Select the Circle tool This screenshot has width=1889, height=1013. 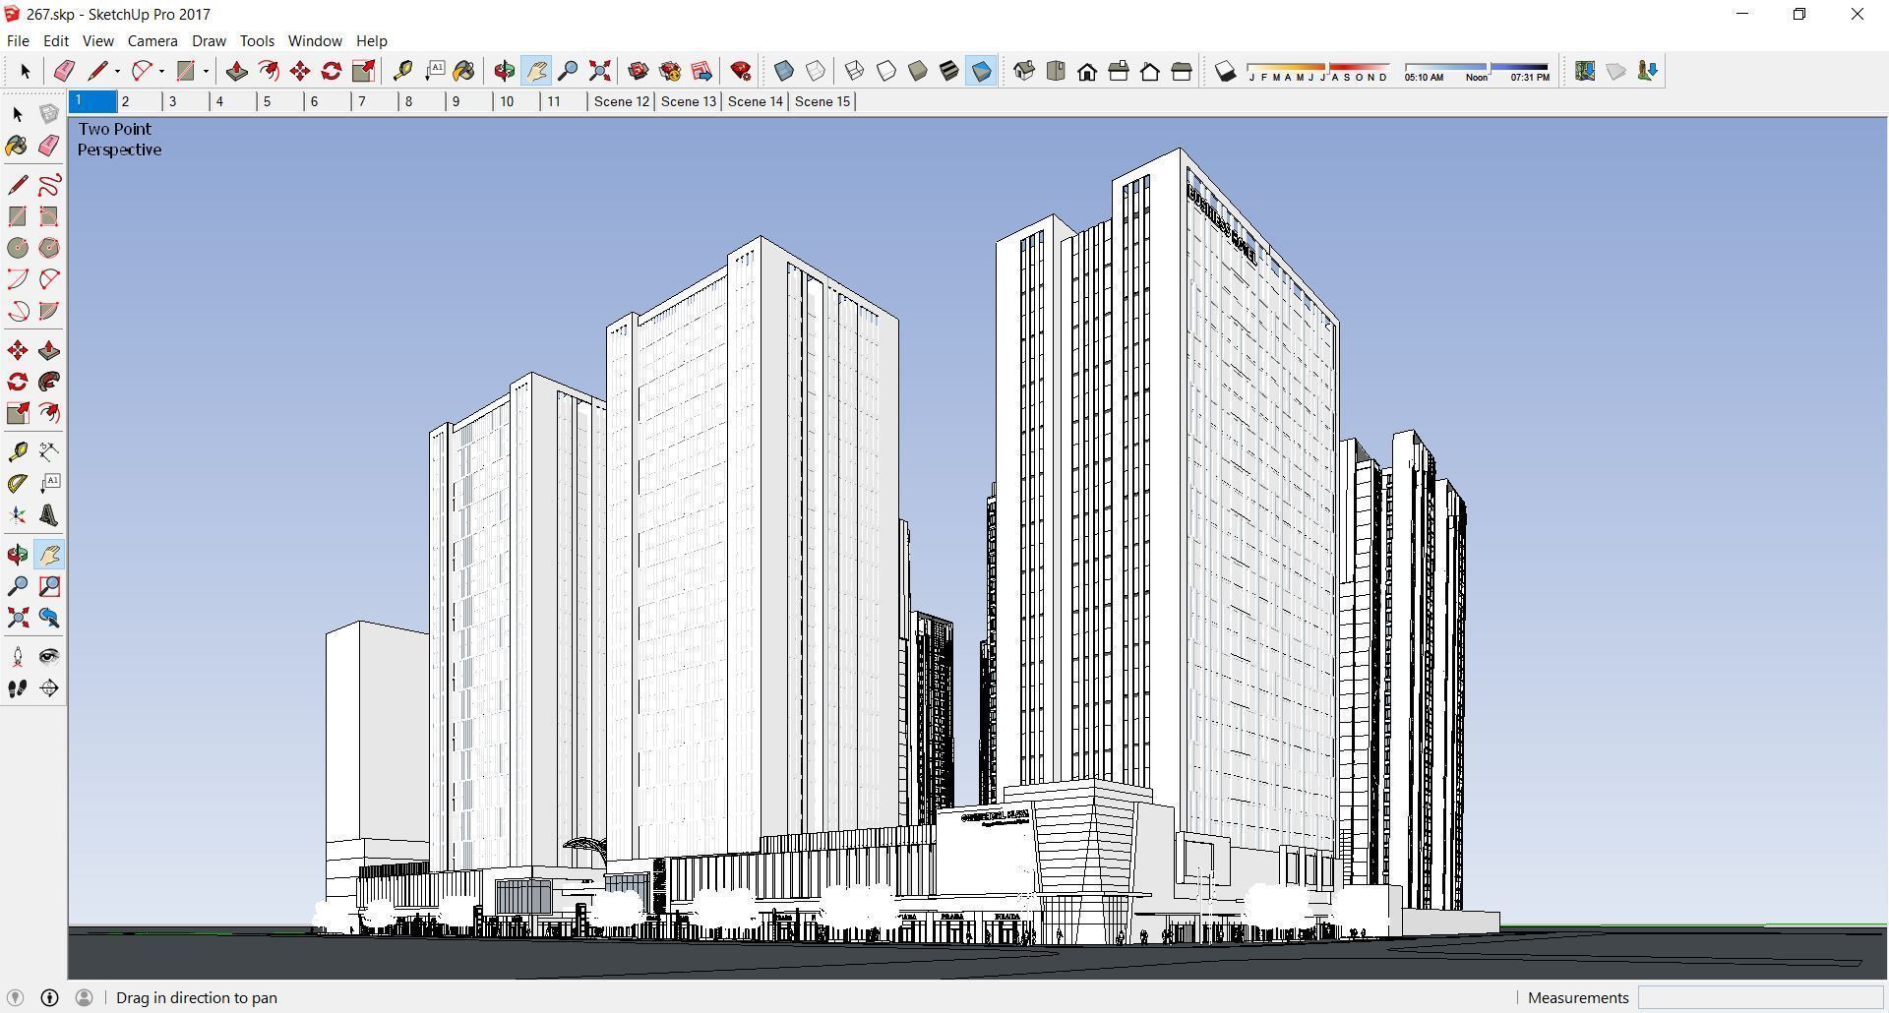coord(18,248)
